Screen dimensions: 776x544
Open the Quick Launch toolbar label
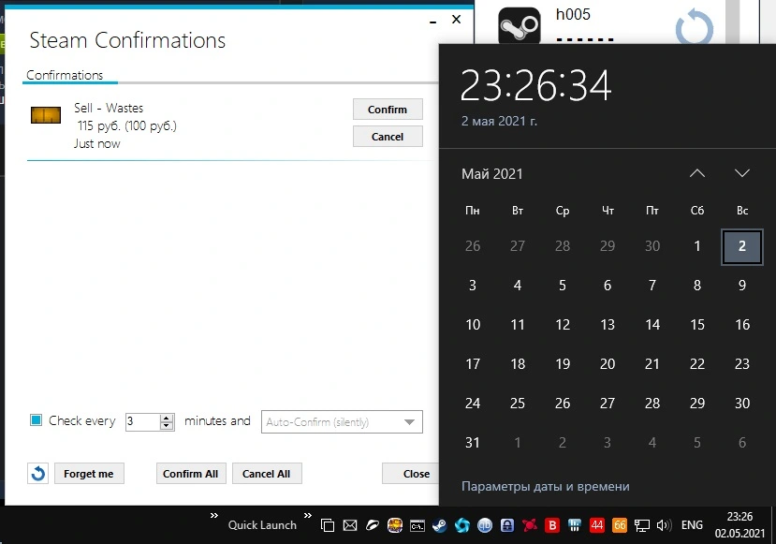coord(262,524)
